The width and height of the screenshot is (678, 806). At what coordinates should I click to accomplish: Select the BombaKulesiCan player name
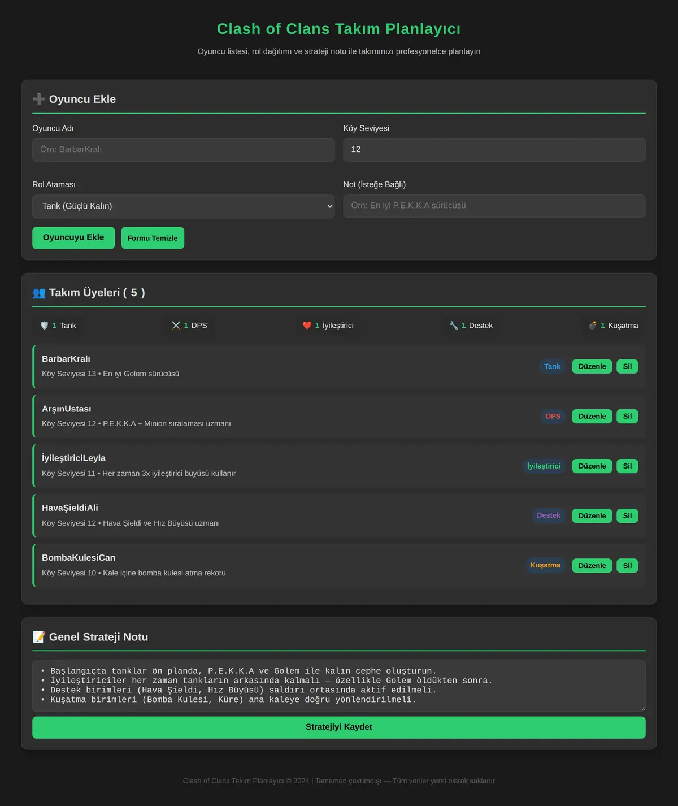79,557
